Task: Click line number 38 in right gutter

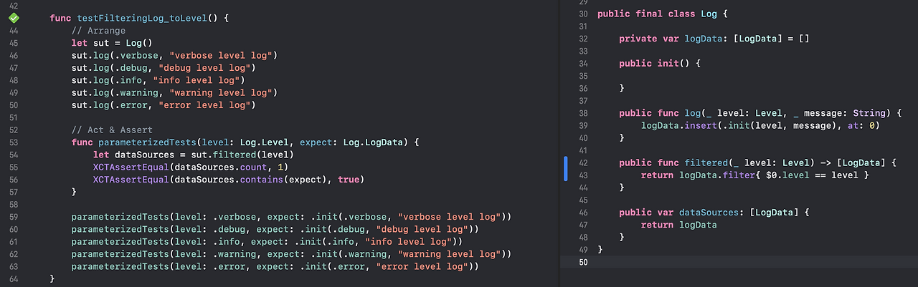Action: coord(582,113)
